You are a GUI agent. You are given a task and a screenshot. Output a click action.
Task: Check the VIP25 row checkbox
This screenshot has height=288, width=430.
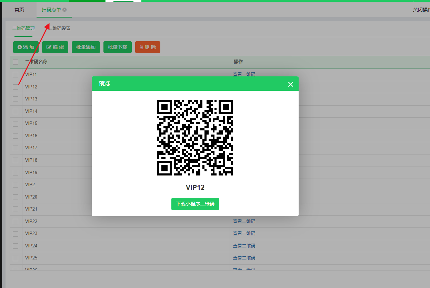(x=16, y=258)
